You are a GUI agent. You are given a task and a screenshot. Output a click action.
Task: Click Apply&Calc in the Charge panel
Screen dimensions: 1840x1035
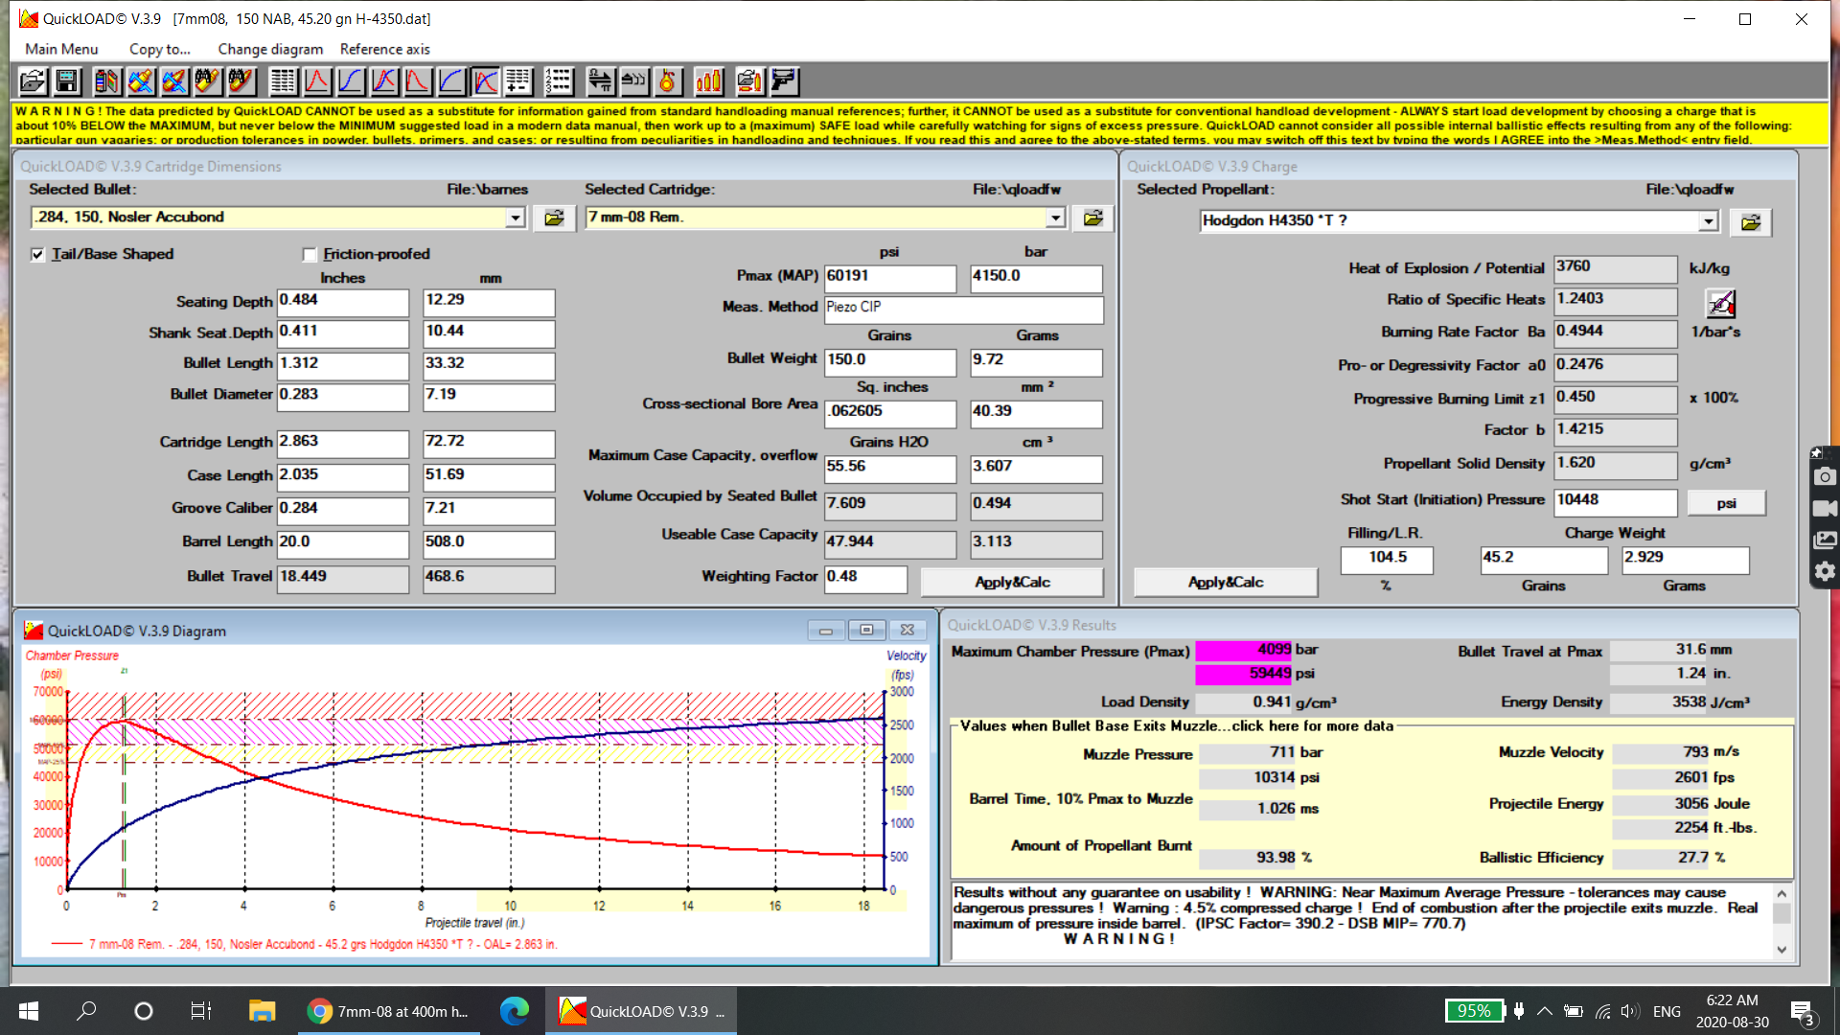(x=1225, y=582)
